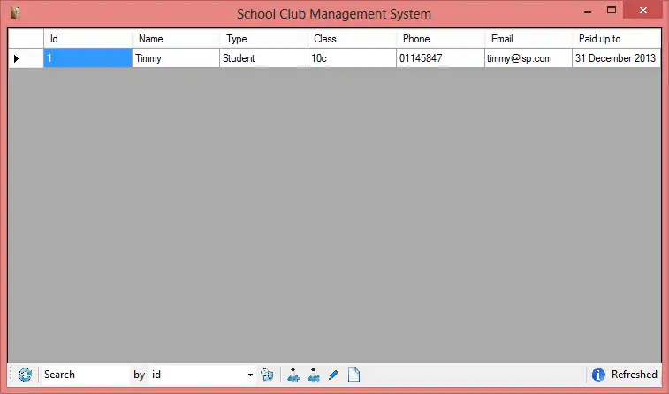Image resolution: width=669 pixels, height=394 pixels.
Task: Sort by the Type column header
Action: coord(263,39)
